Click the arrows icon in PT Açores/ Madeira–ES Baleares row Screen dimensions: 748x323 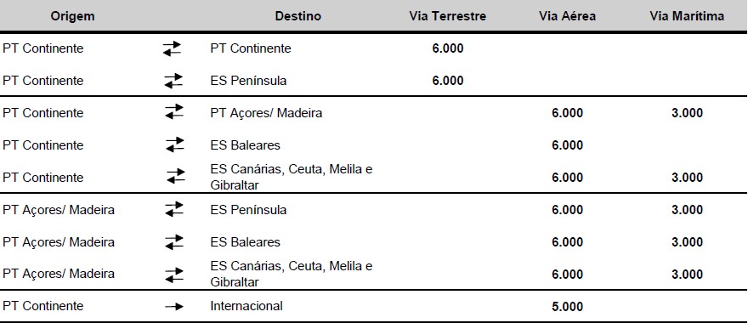tap(174, 242)
